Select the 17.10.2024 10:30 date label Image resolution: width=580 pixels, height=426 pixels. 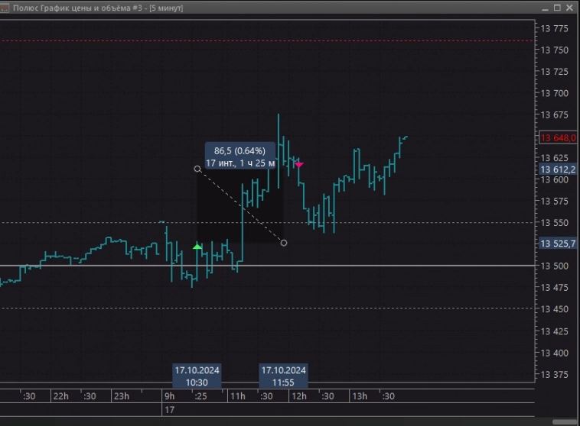tap(197, 376)
